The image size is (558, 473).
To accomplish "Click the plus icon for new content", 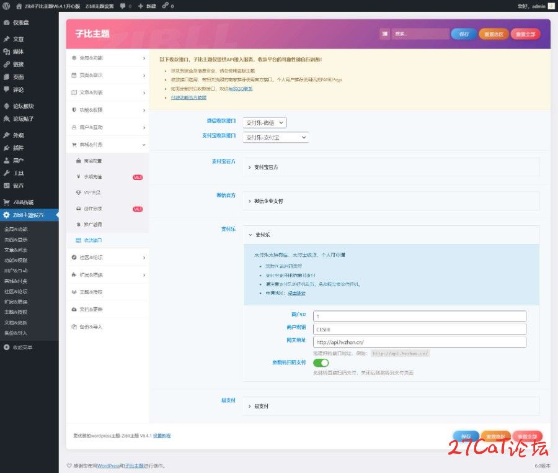I will pyautogui.click(x=141, y=6).
